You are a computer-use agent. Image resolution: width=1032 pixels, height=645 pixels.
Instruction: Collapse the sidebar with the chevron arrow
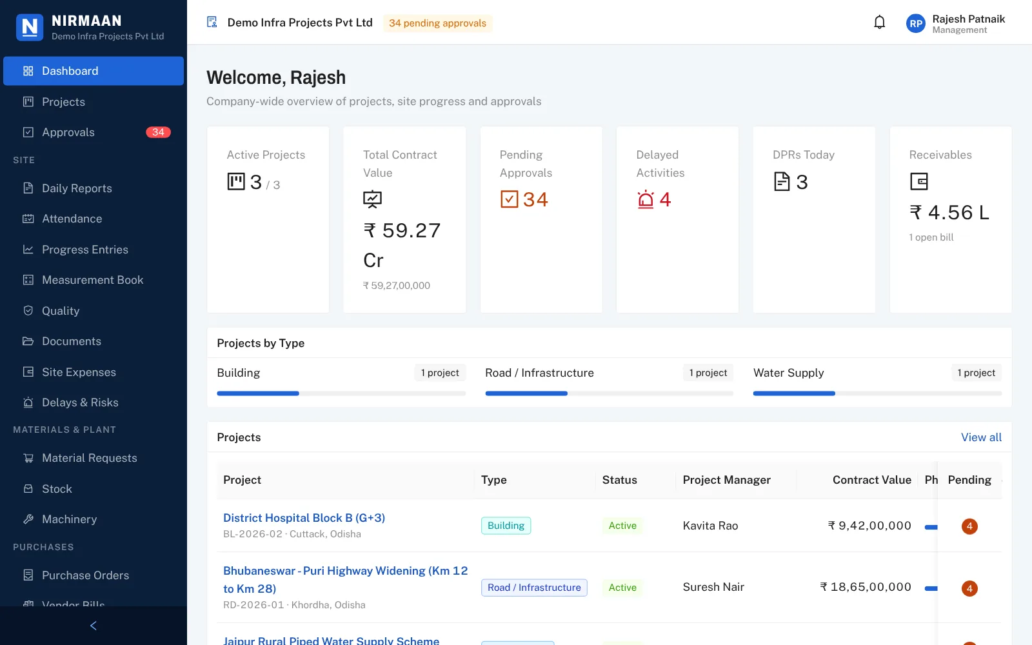(94, 626)
